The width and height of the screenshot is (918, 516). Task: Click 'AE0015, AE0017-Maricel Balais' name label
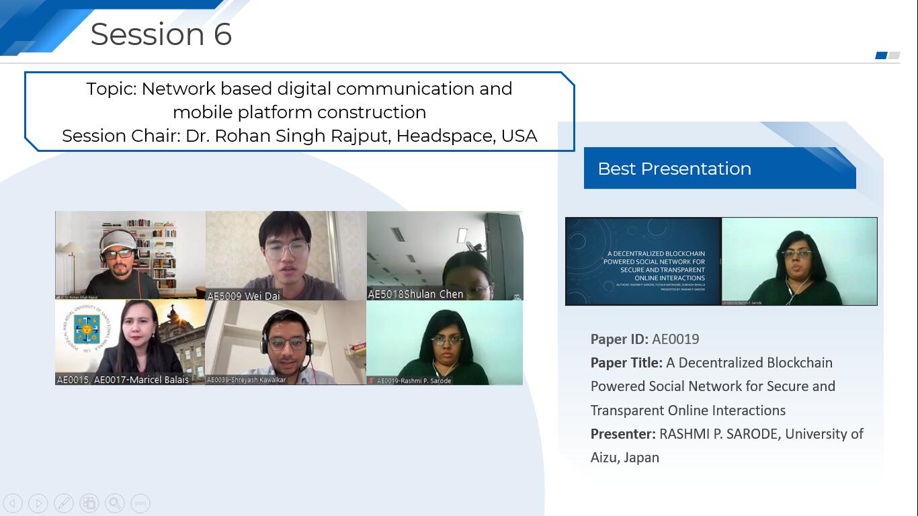[x=123, y=380]
